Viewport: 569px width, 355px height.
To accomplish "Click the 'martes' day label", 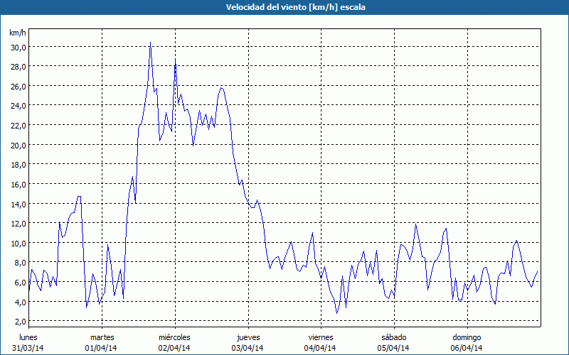I will 102,337.
